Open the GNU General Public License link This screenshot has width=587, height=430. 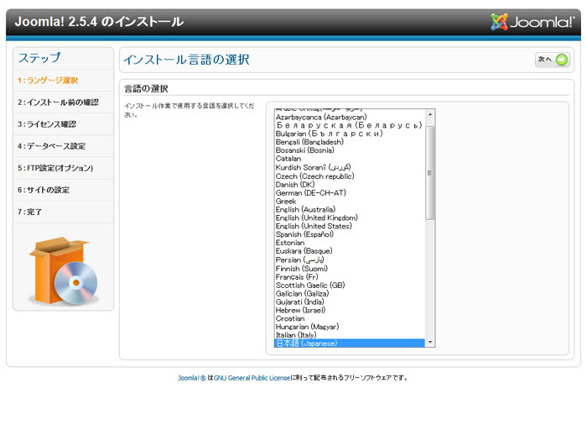point(252,378)
